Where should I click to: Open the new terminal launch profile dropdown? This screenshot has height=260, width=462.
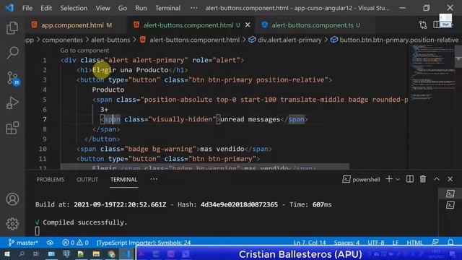[x=398, y=179]
